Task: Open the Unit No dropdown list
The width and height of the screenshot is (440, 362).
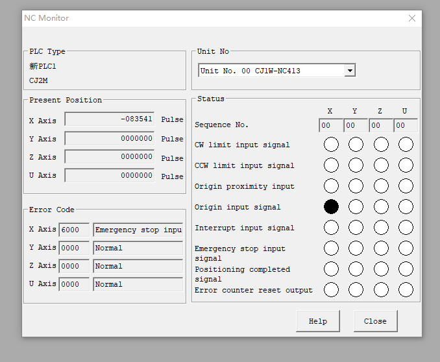Action: pos(350,71)
